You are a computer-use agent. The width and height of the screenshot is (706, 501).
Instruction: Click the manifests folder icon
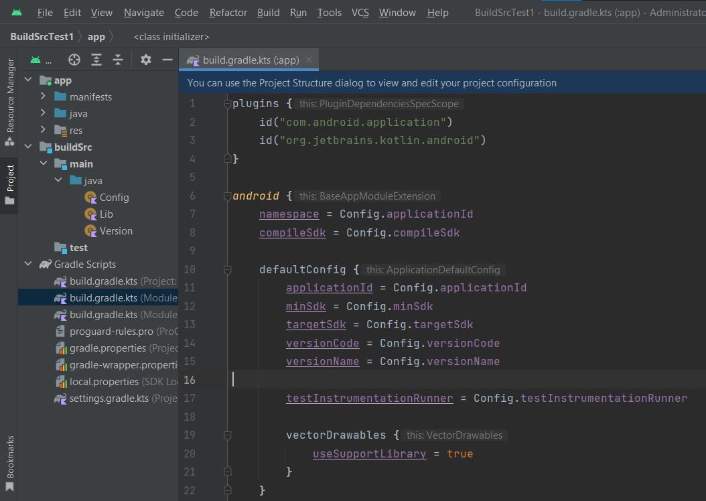click(x=60, y=96)
